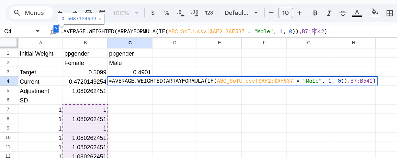
Task: Format as currency with dollar icon
Action: (x=153, y=13)
